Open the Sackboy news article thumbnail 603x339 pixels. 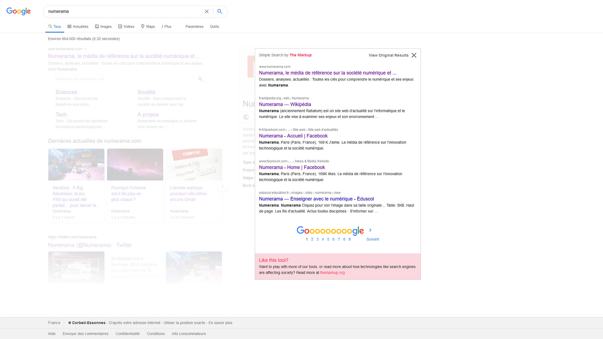coord(76,164)
